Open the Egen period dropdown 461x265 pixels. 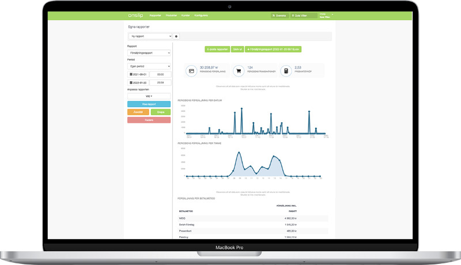tap(149, 66)
